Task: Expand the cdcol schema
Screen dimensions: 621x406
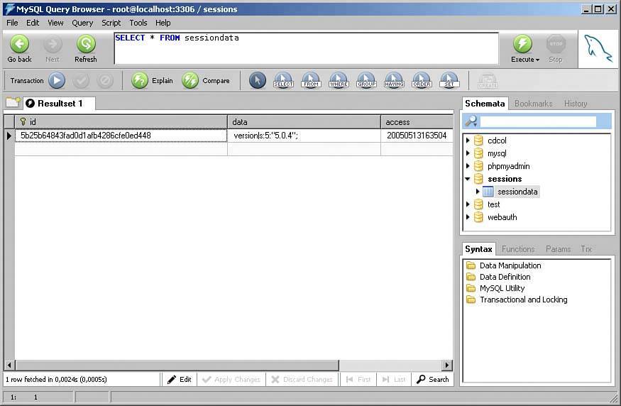Action: pos(468,141)
